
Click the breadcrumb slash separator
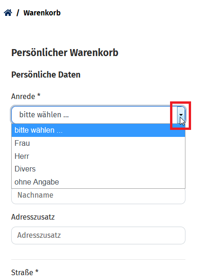[x=18, y=13]
